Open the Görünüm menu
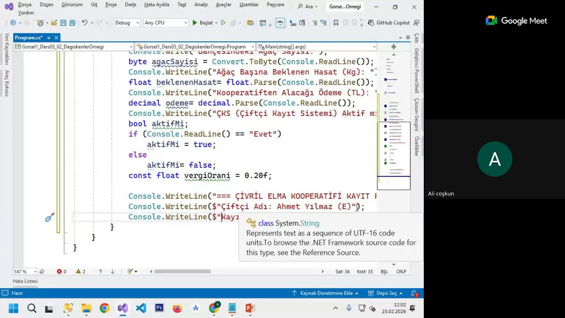 [x=72, y=4]
